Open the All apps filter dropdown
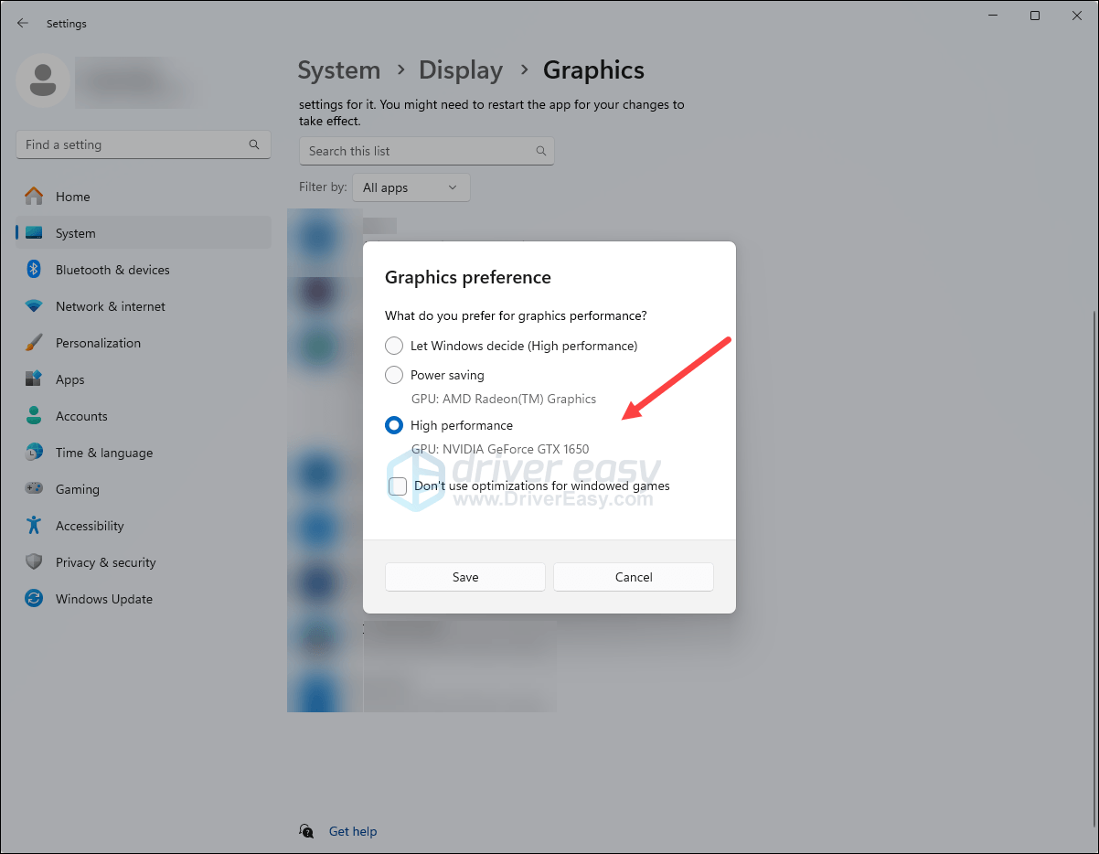Viewport: 1099px width, 854px height. (x=411, y=187)
